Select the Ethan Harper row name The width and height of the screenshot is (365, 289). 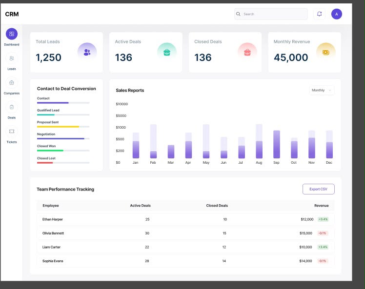53,219
